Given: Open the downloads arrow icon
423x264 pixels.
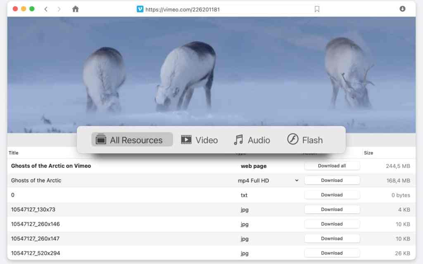Looking at the screenshot, I should pyautogui.click(x=402, y=9).
